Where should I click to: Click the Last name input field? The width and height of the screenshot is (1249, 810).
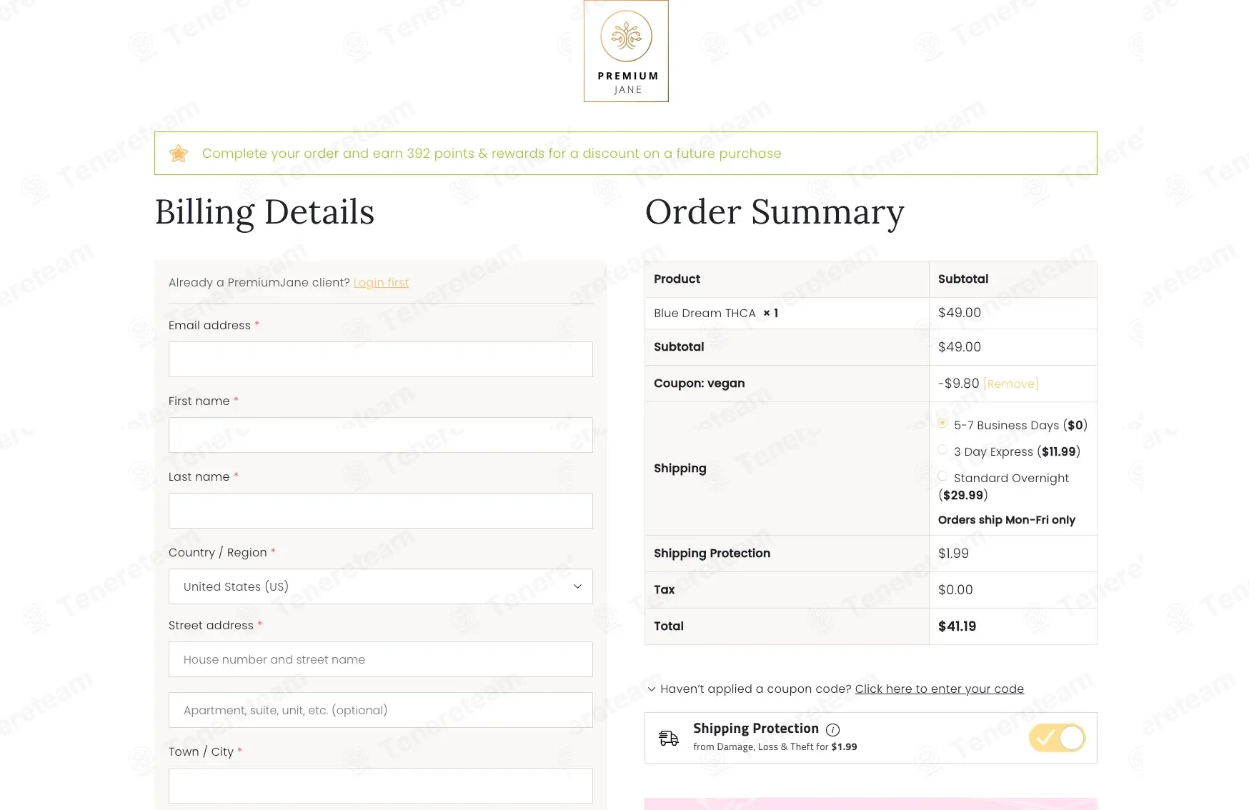click(380, 511)
